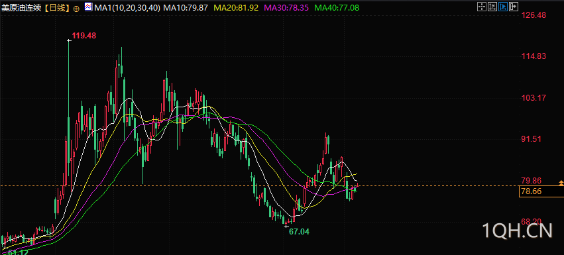Screen dimensions: 564x255
Task: Click the MA indicator chart icon
Action: pos(88,7)
